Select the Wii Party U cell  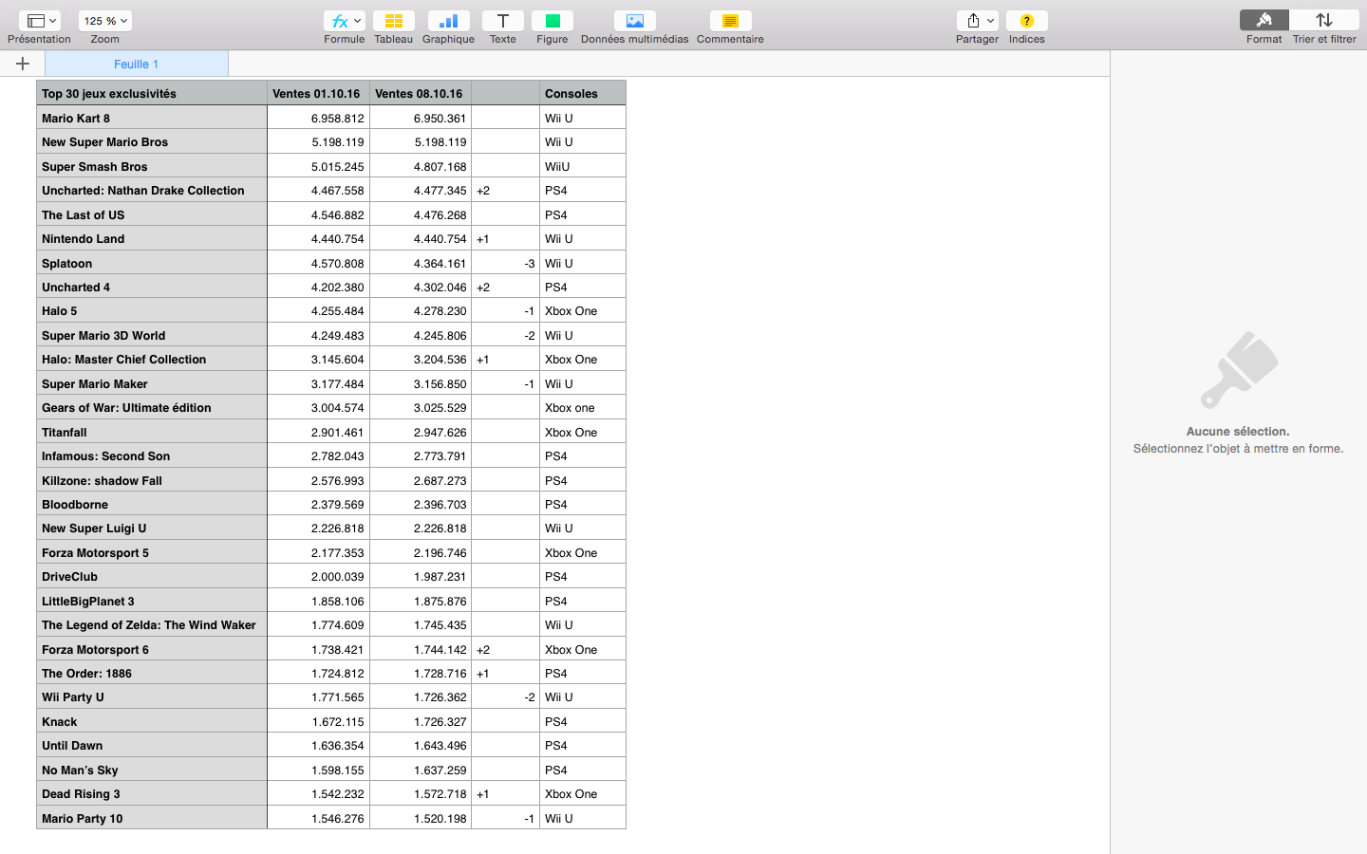point(152,696)
